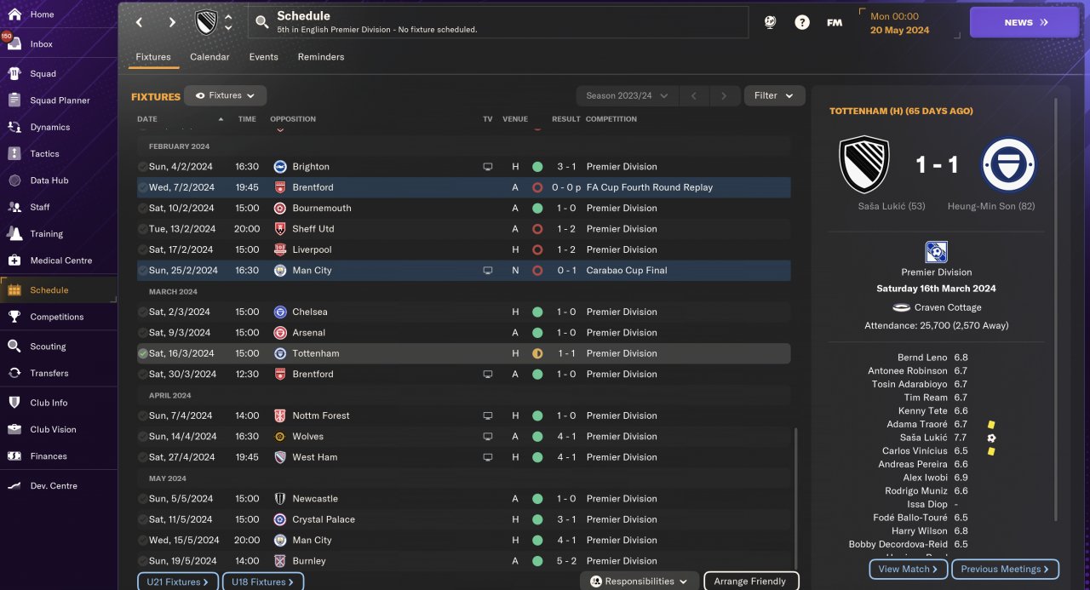Click Arrange Friendly
The height and width of the screenshot is (590, 1090).
[x=750, y=581]
